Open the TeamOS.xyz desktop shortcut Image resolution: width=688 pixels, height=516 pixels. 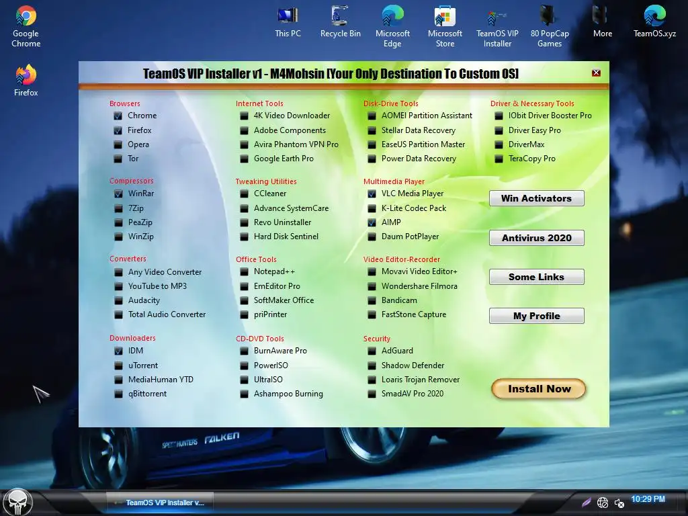tap(654, 22)
